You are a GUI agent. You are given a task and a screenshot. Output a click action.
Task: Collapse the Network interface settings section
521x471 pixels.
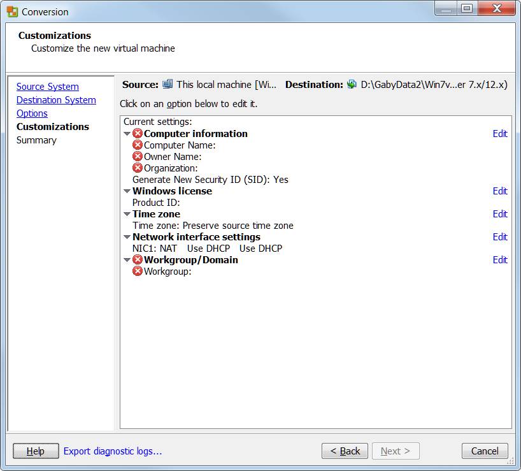pyautogui.click(x=127, y=237)
